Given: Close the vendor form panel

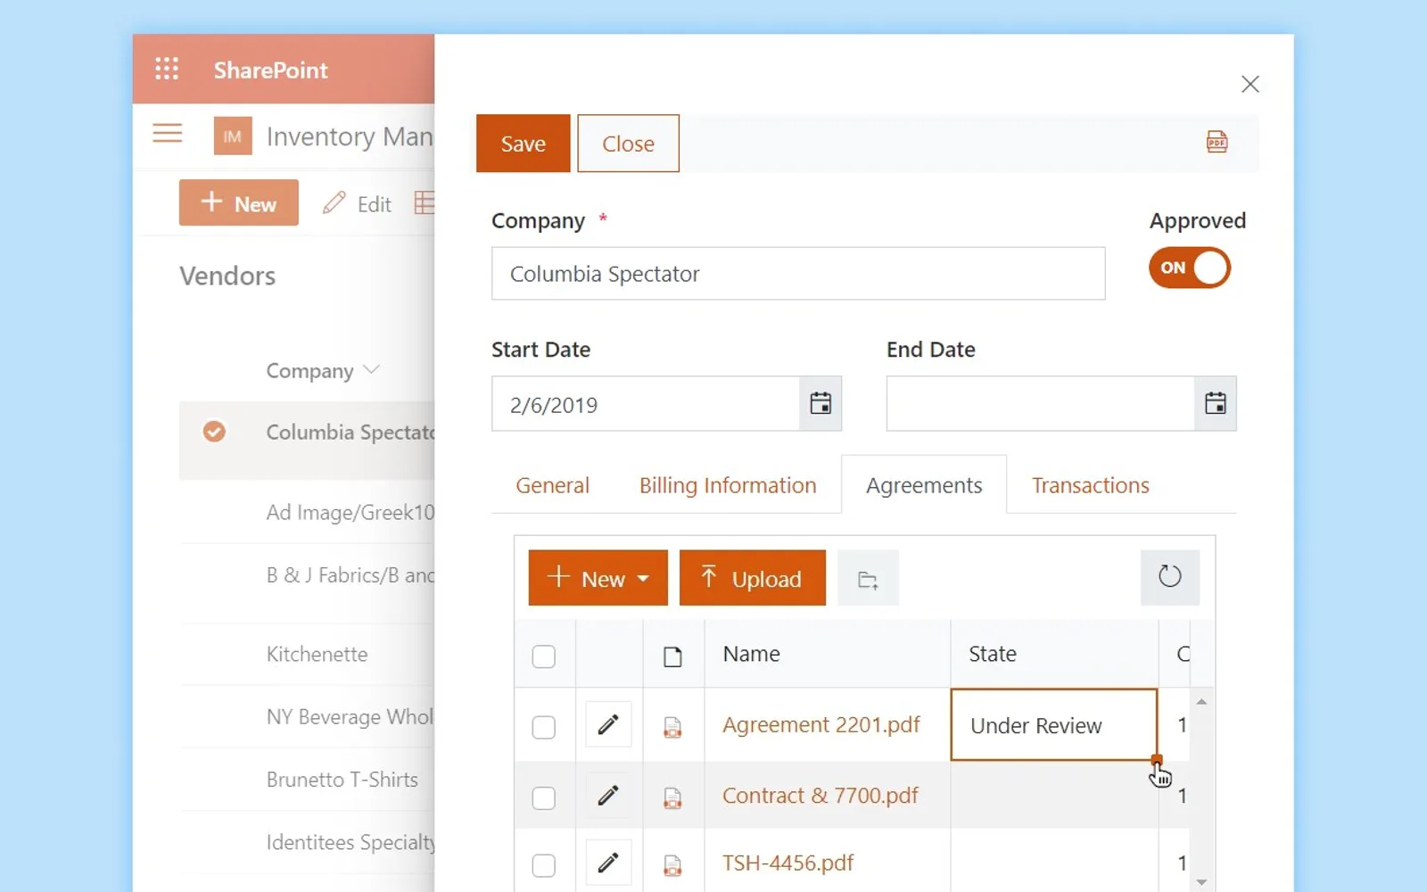Looking at the screenshot, I should [x=1250, y=84].
